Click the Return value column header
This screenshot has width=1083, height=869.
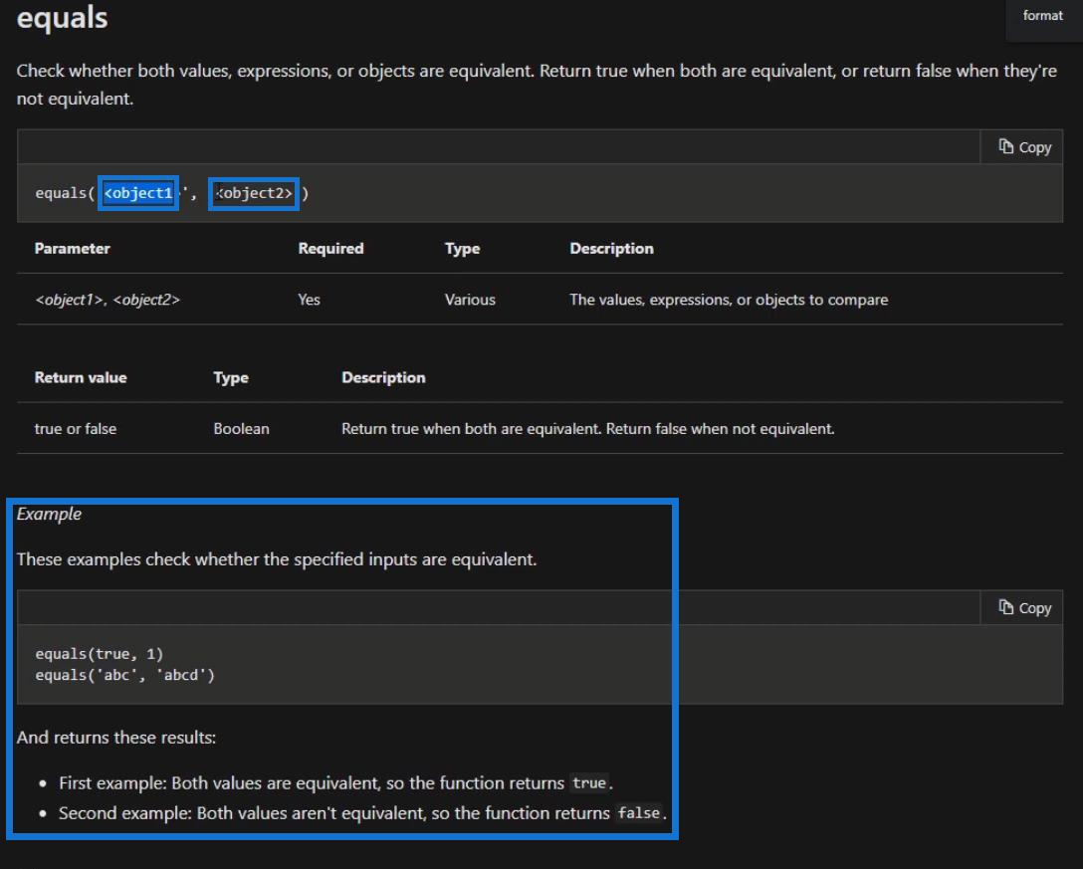point(81,378)
